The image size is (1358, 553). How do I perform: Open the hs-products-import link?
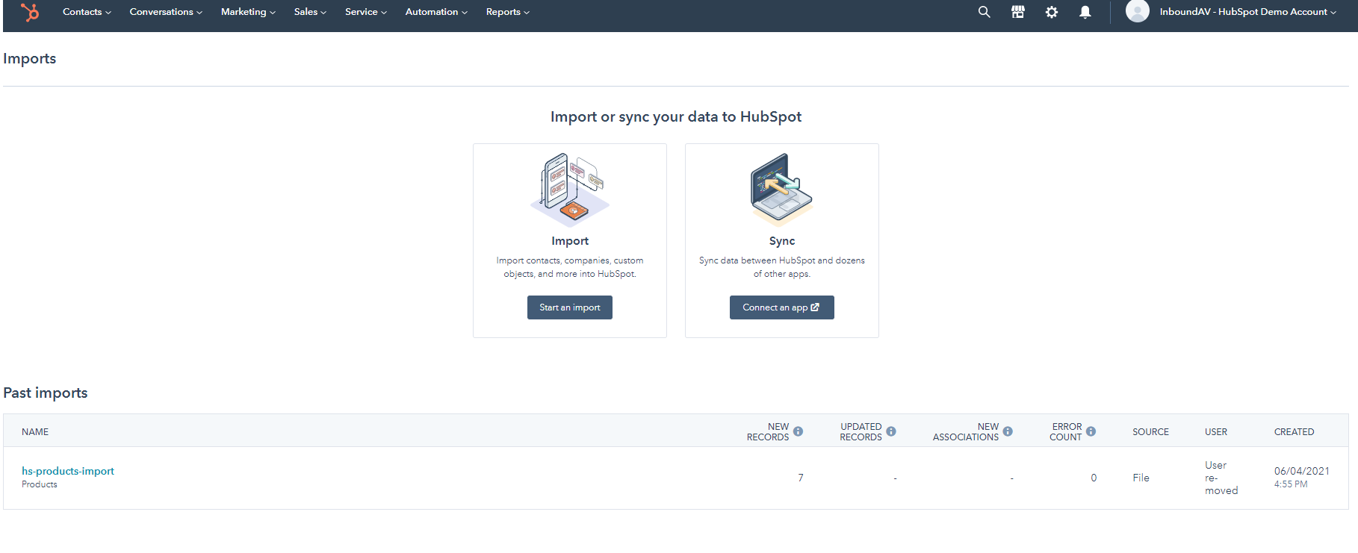pyautogui.click(x=68, y=471)
